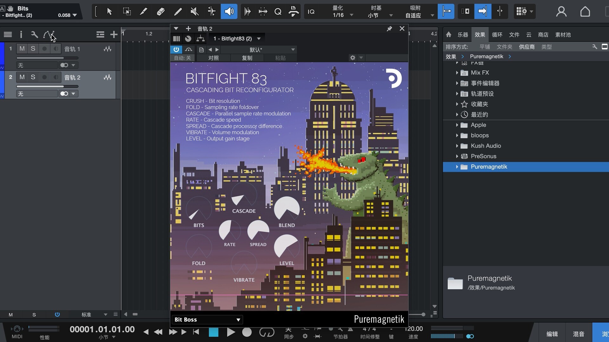Click the BLEND knob
Viewport: 609px width, 342px height.
pos(287,209)
